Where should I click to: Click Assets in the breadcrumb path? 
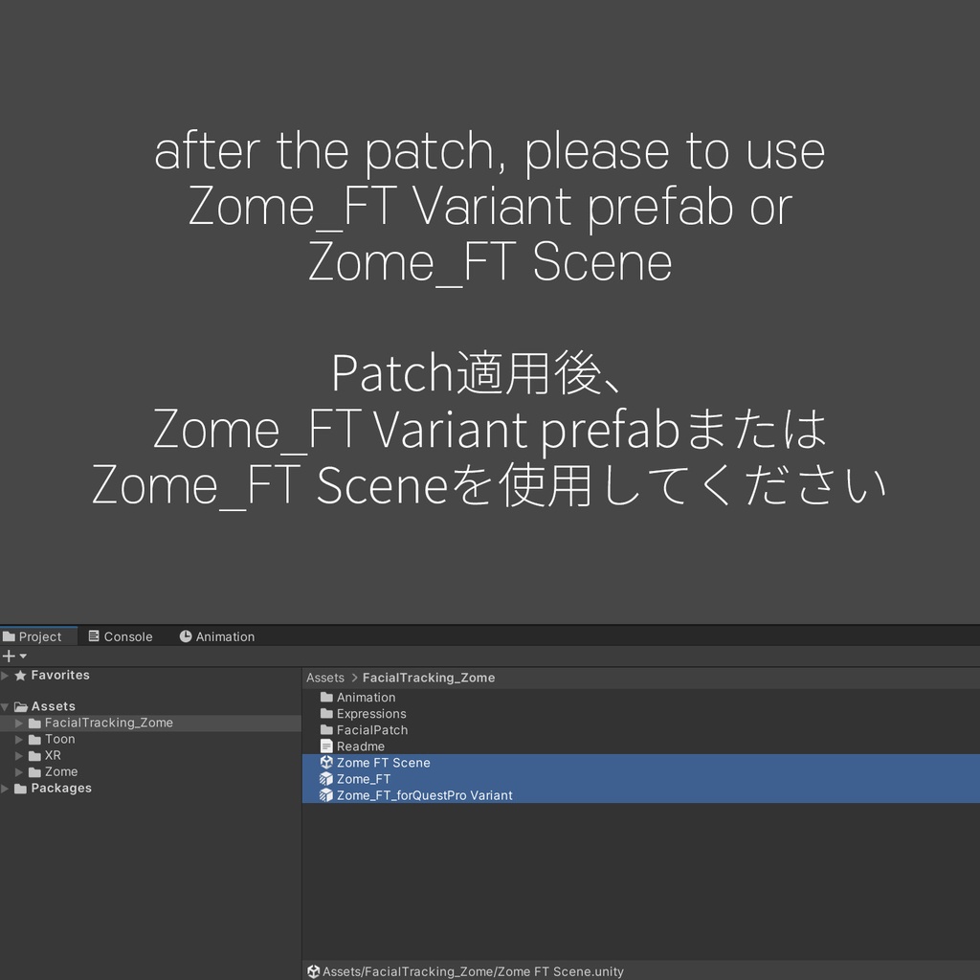325,678
